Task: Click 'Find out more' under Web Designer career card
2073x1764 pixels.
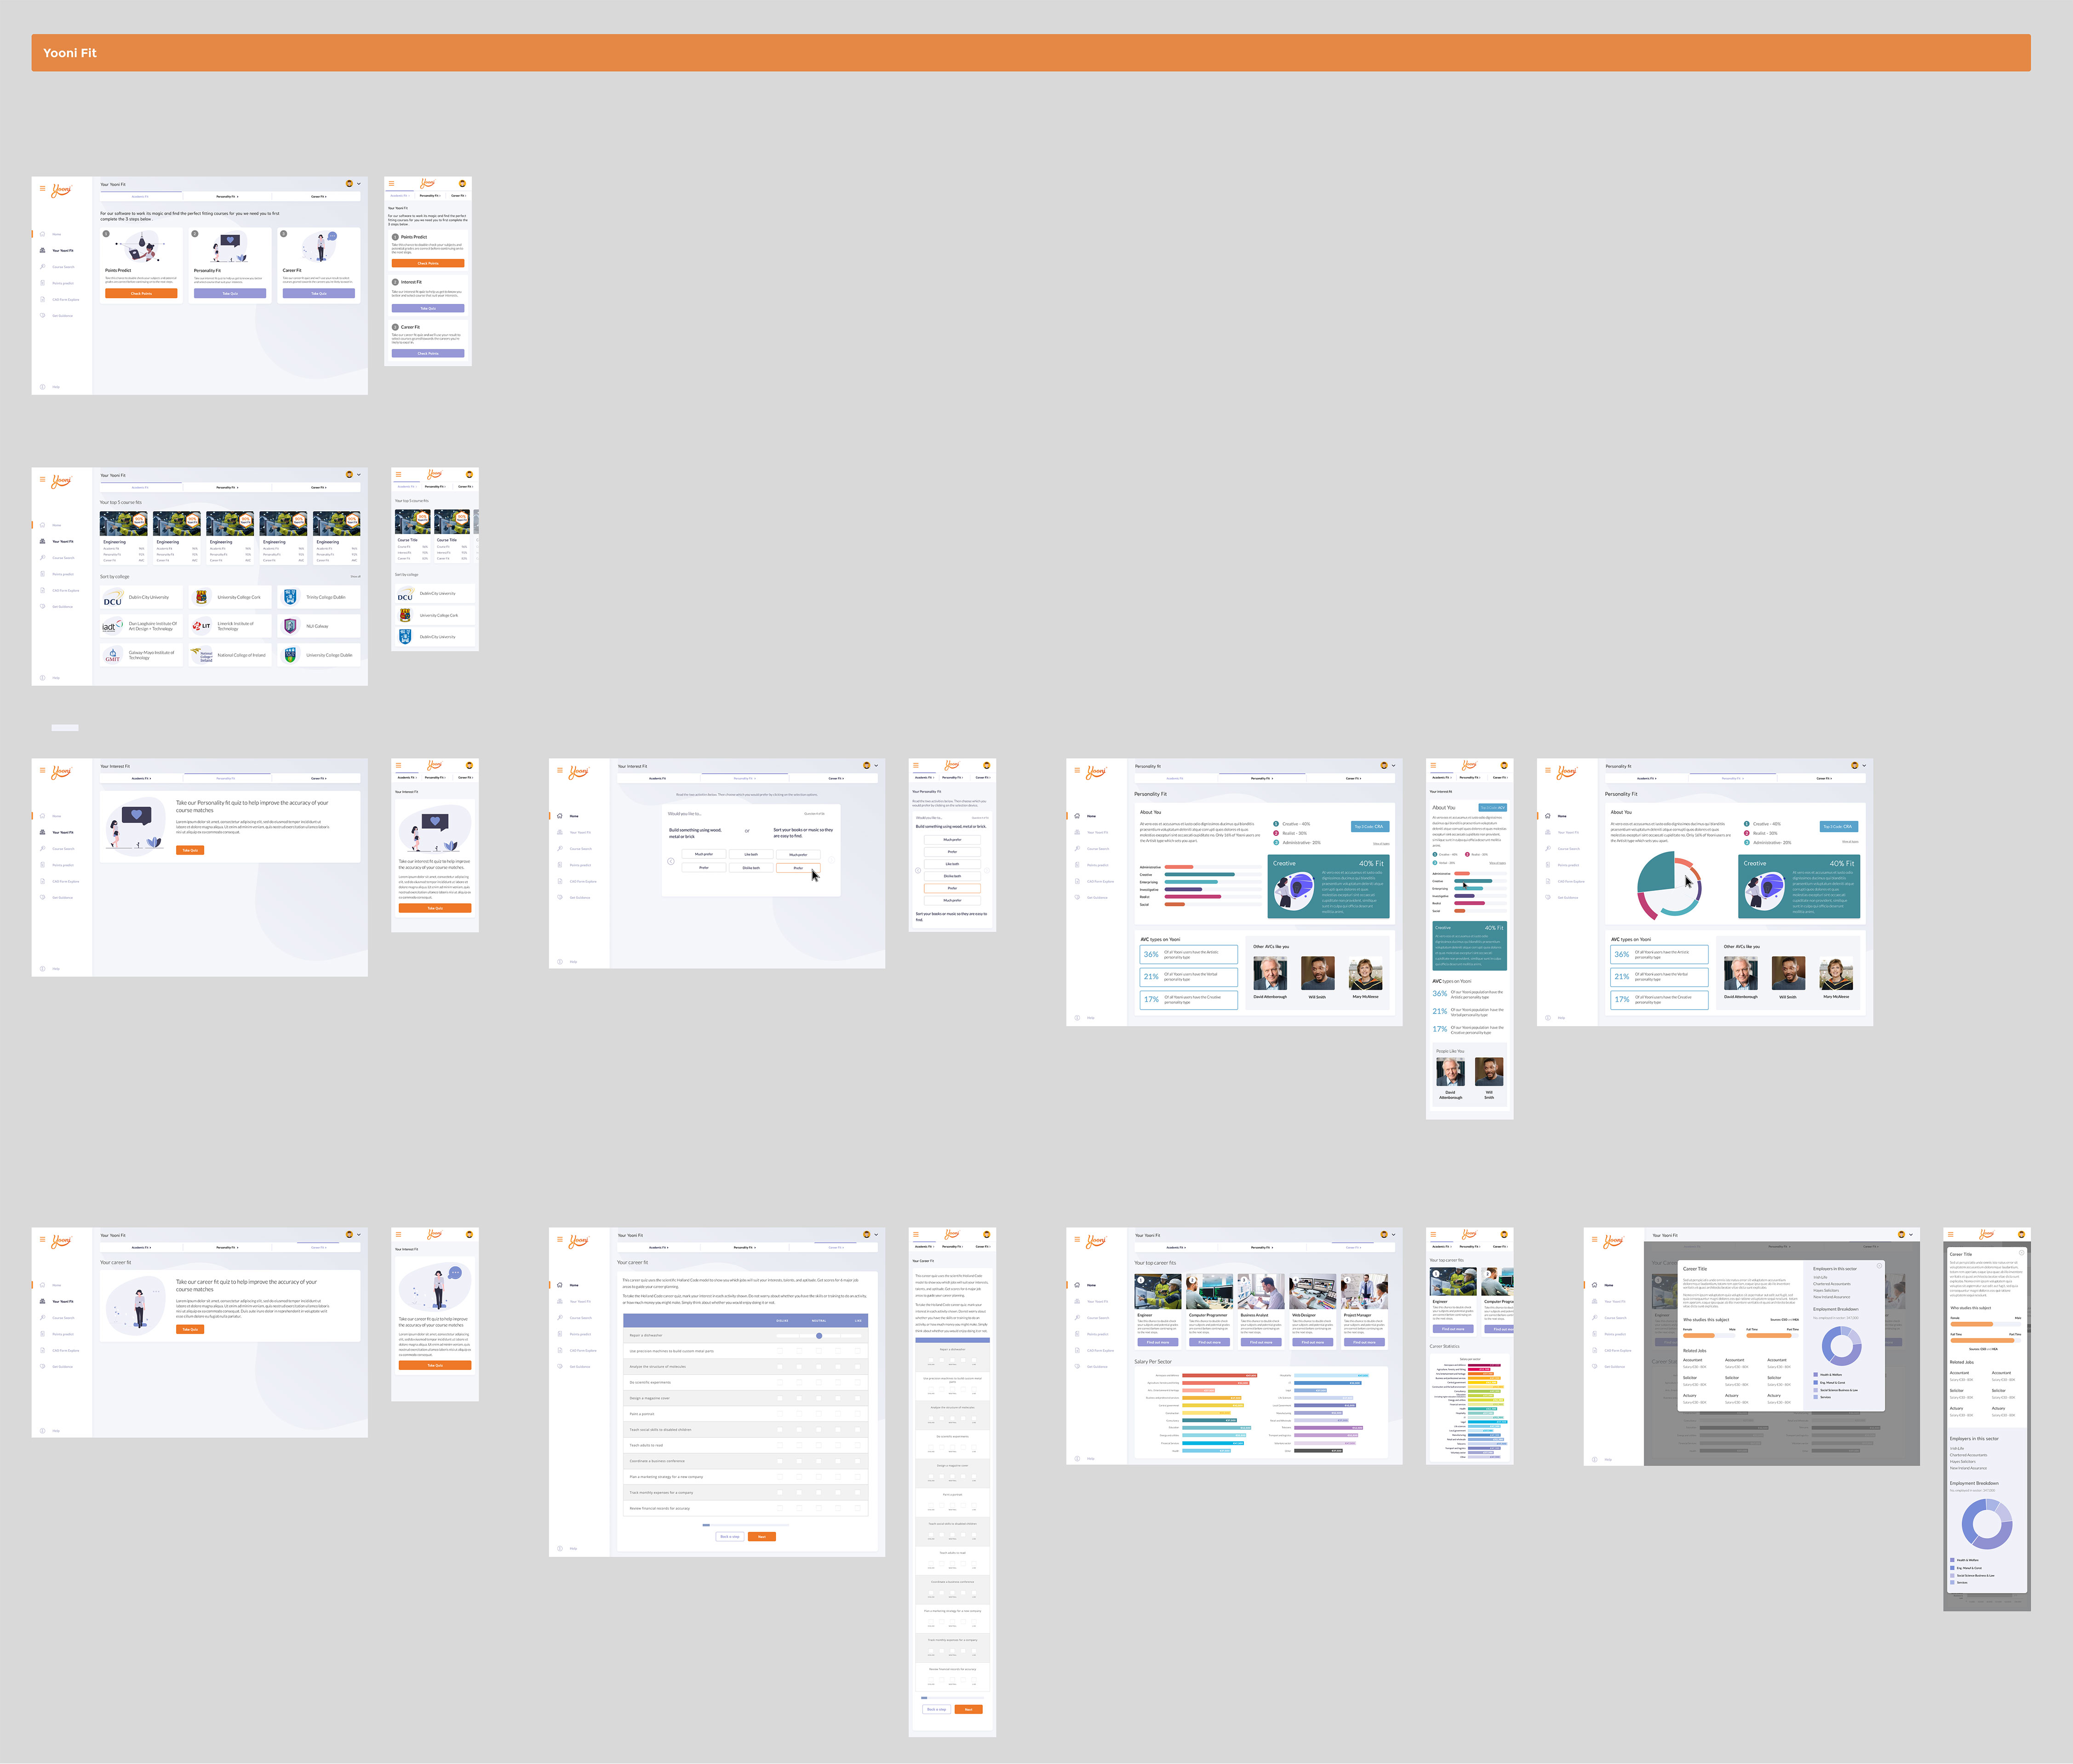Action: 1312,1342
